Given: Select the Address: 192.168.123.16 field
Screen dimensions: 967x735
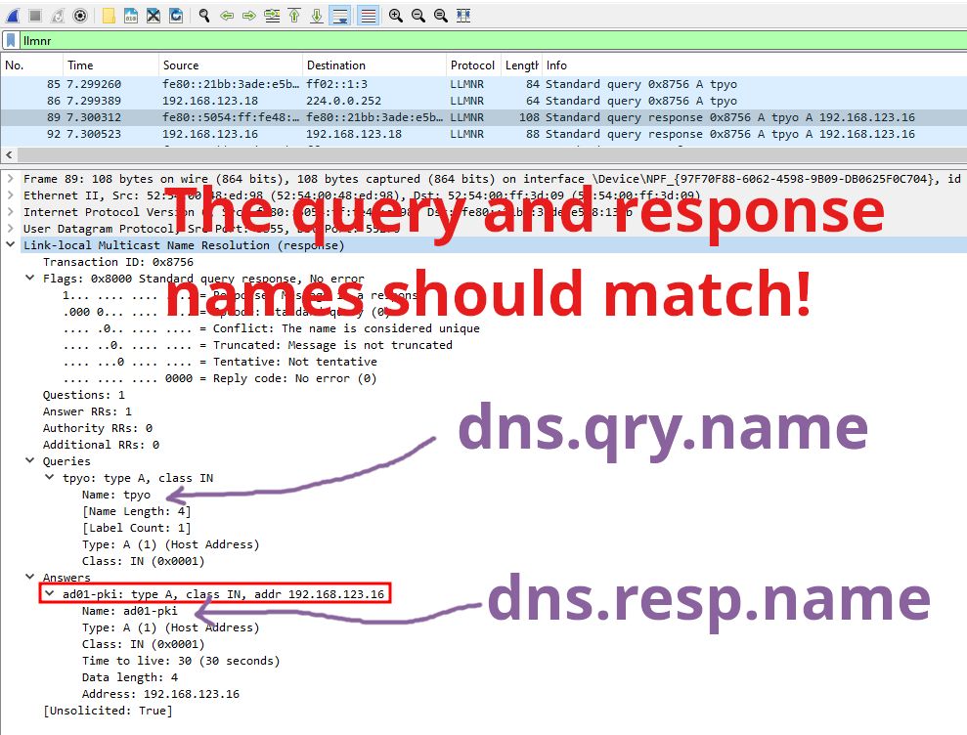Looking at the screenshot, I should tap(160, 694).
